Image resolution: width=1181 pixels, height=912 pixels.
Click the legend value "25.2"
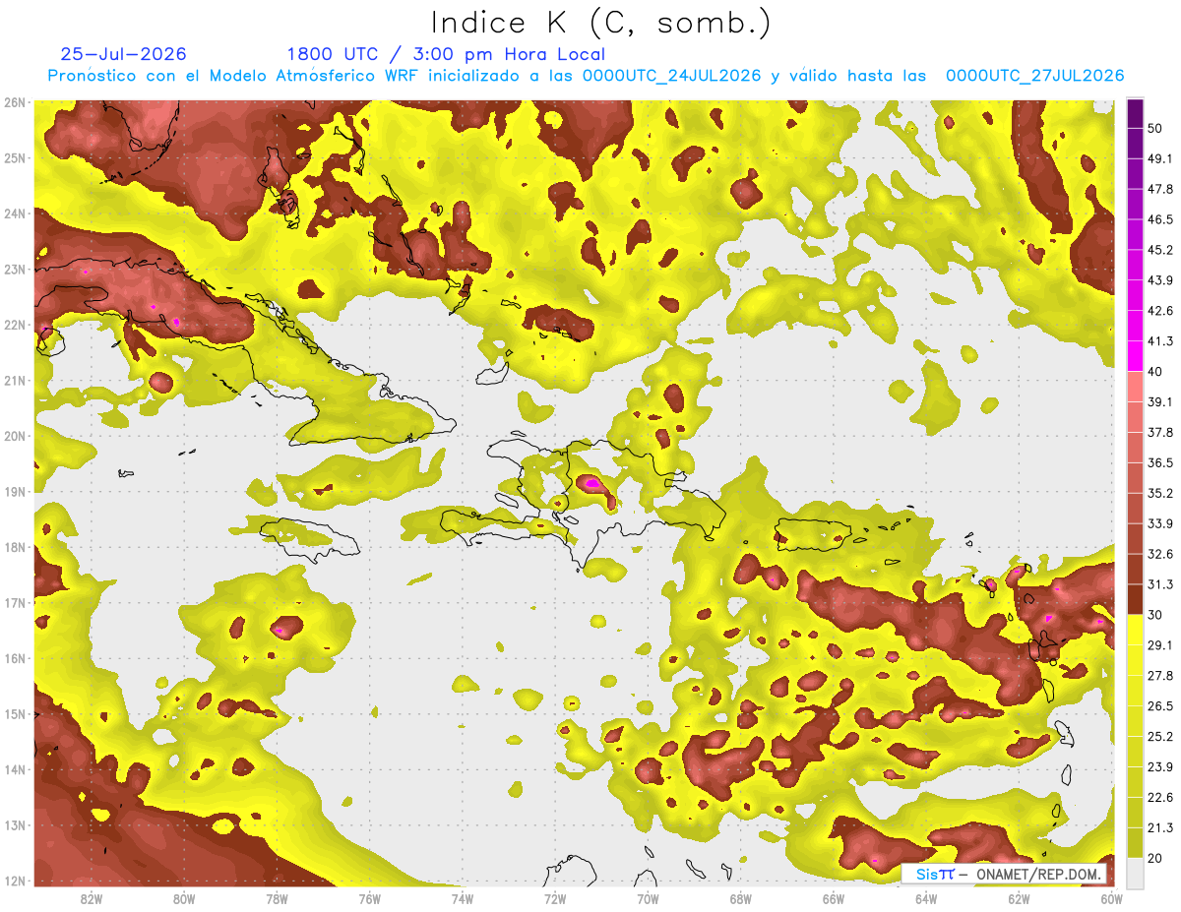(x=1160, y=736)
